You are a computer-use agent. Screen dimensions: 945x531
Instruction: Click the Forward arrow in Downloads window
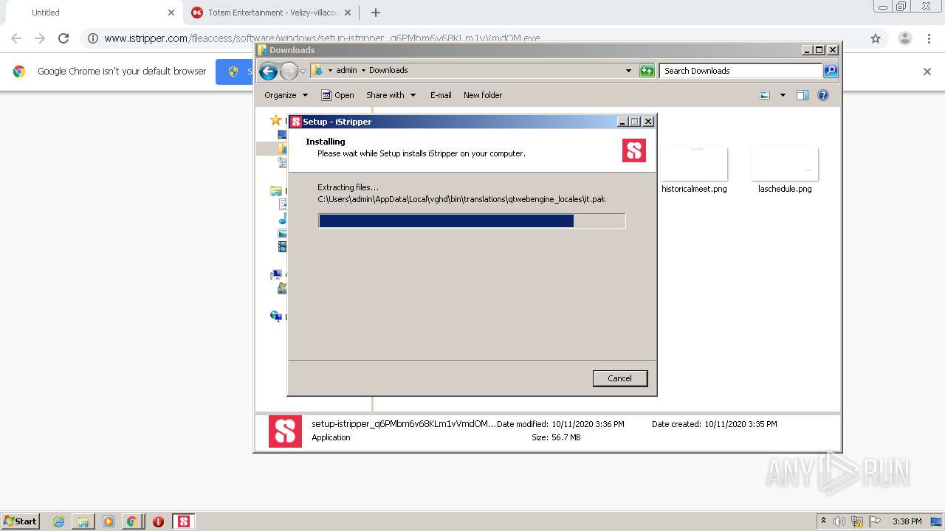coord(289,71)
